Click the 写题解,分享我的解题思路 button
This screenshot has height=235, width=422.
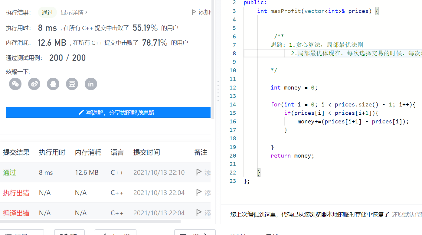click(108, 113)
